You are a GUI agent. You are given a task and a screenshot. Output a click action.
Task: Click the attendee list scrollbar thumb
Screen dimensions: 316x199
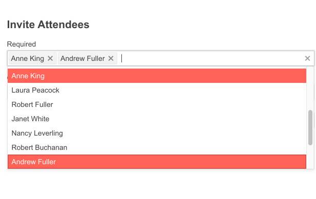(x=310, y=127)
